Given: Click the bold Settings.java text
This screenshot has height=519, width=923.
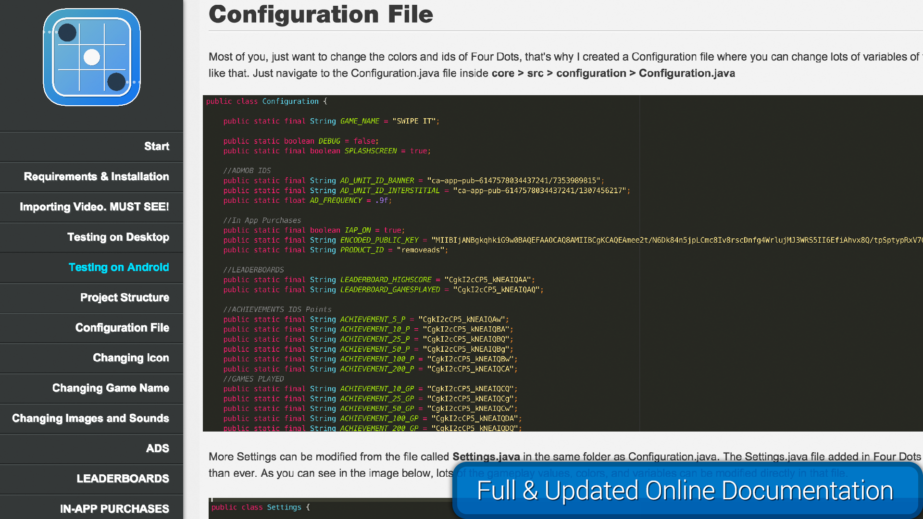Looking at the screenshot, I should point(486,457).
